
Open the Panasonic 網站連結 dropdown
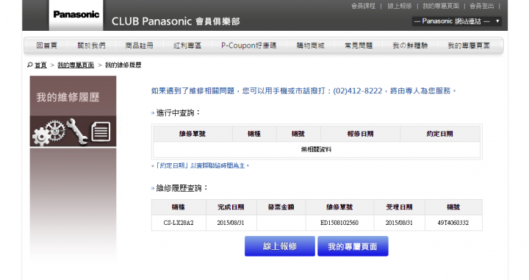(x=456, y=21)
